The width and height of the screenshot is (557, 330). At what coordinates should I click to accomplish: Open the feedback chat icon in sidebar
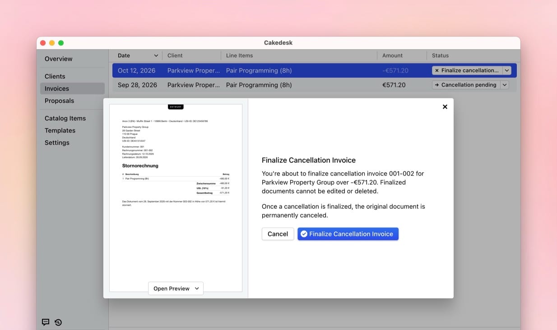(x=46, y=322)
